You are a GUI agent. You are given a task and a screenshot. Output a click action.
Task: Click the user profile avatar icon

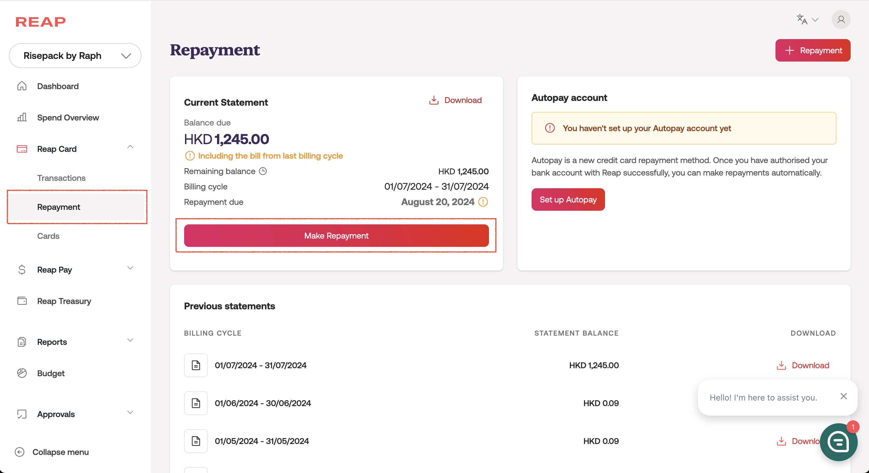pos(841,20)
